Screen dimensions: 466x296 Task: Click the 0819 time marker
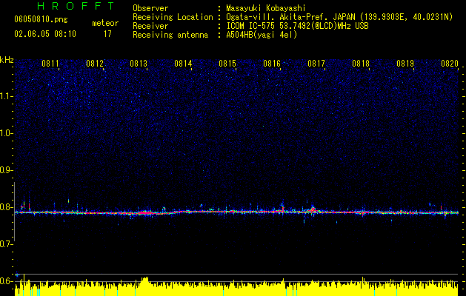click(x=405, y=64)
